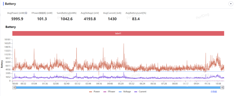This screenshot has width=235, height=96.
Task: Toggle the Voltage series in legend
Action: pos(125,92)
